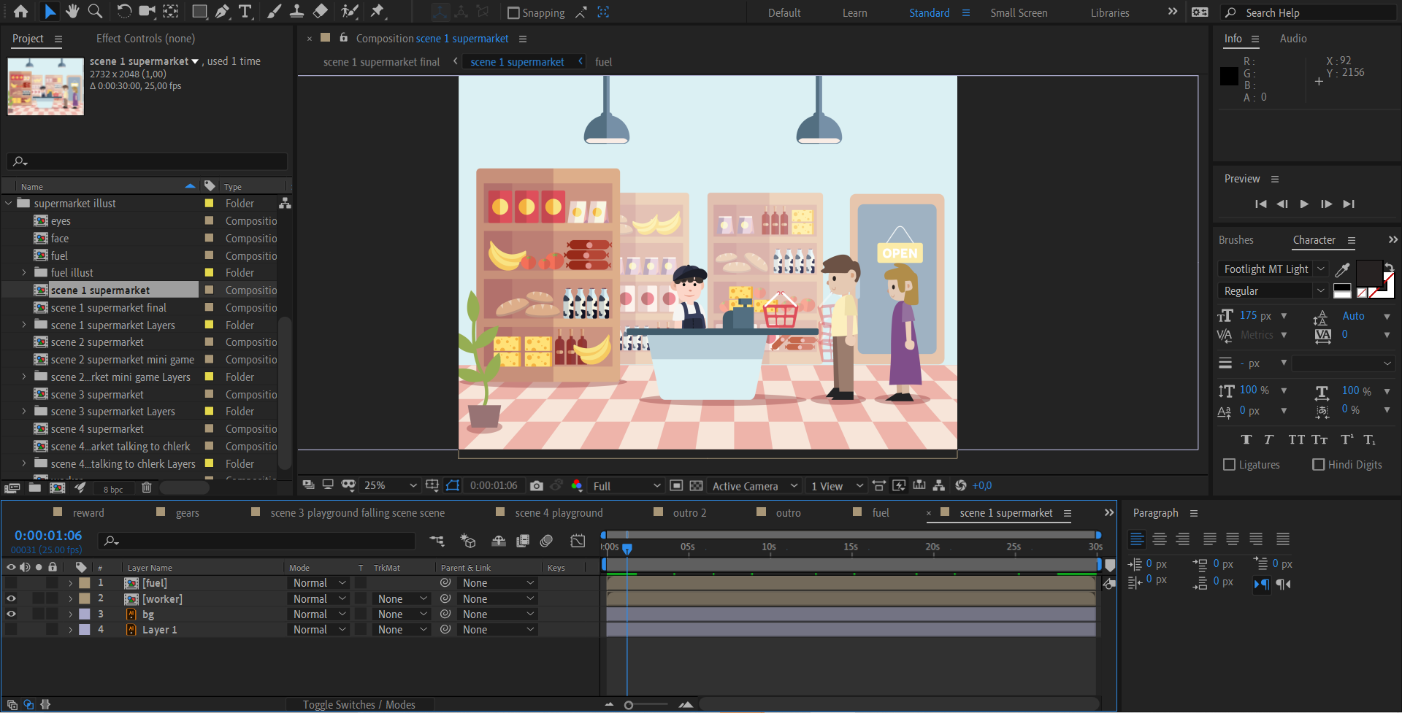Show the [fuel] layer visibility
1402x713 pixels.
tap(11, 583)
